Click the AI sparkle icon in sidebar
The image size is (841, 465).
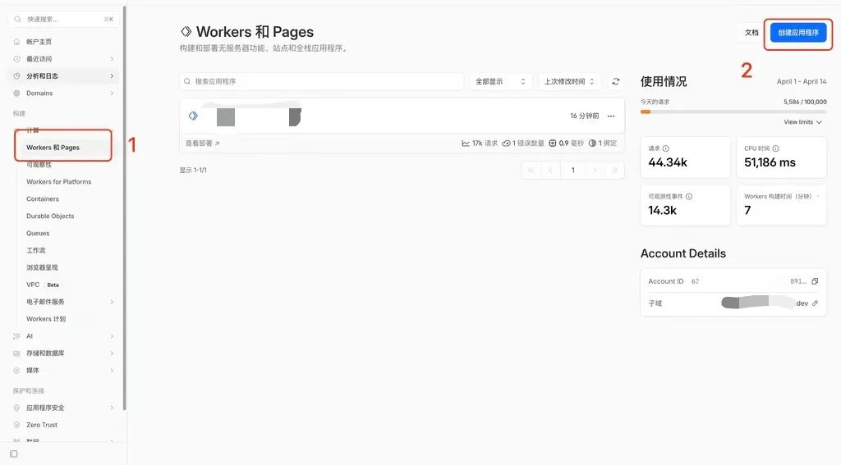(16, 336)
